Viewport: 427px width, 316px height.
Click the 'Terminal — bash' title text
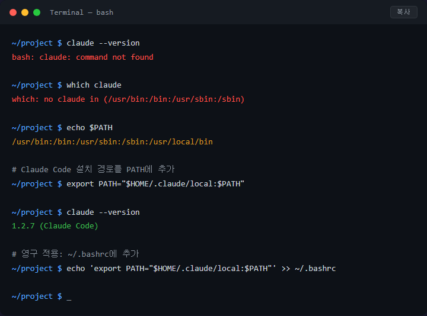81,12
